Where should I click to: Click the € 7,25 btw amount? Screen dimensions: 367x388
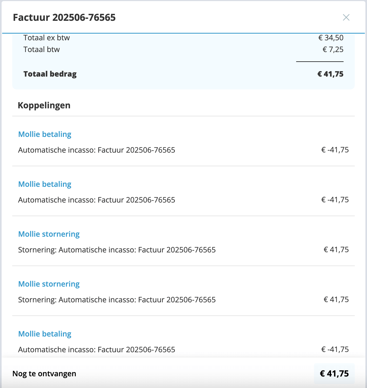[x=333, y=49]
